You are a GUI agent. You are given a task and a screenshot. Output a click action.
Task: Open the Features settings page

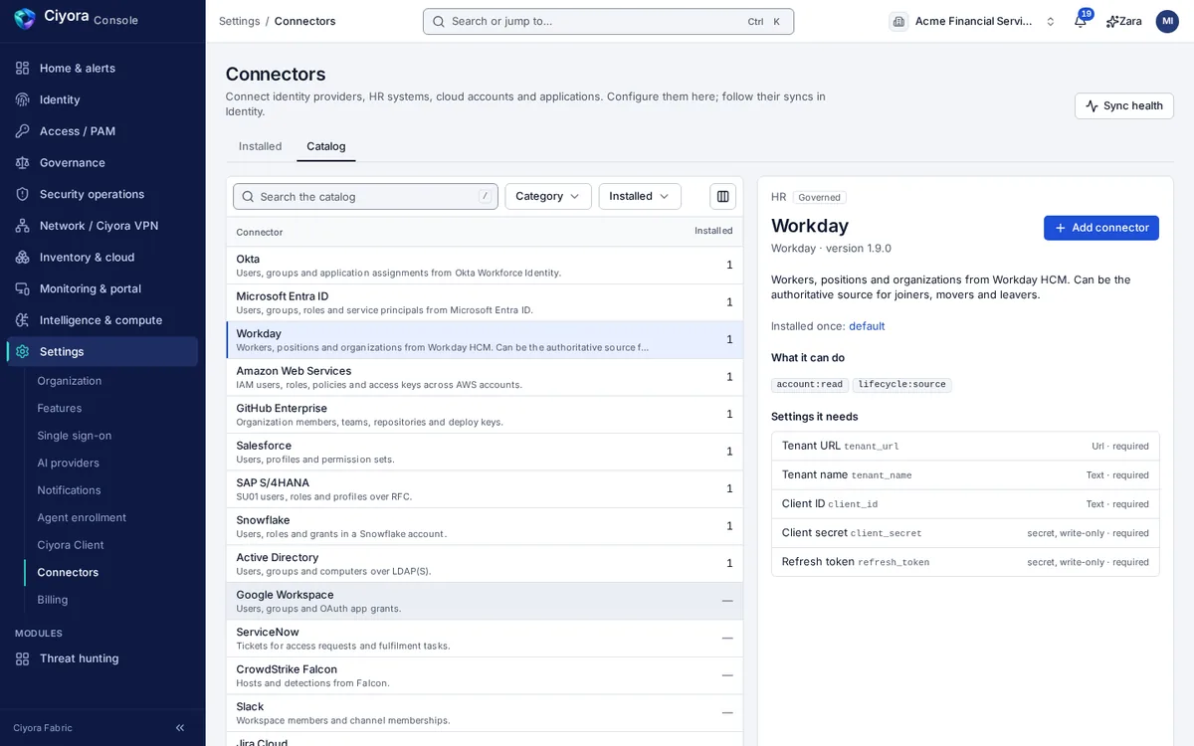click(x=60, y=408)
